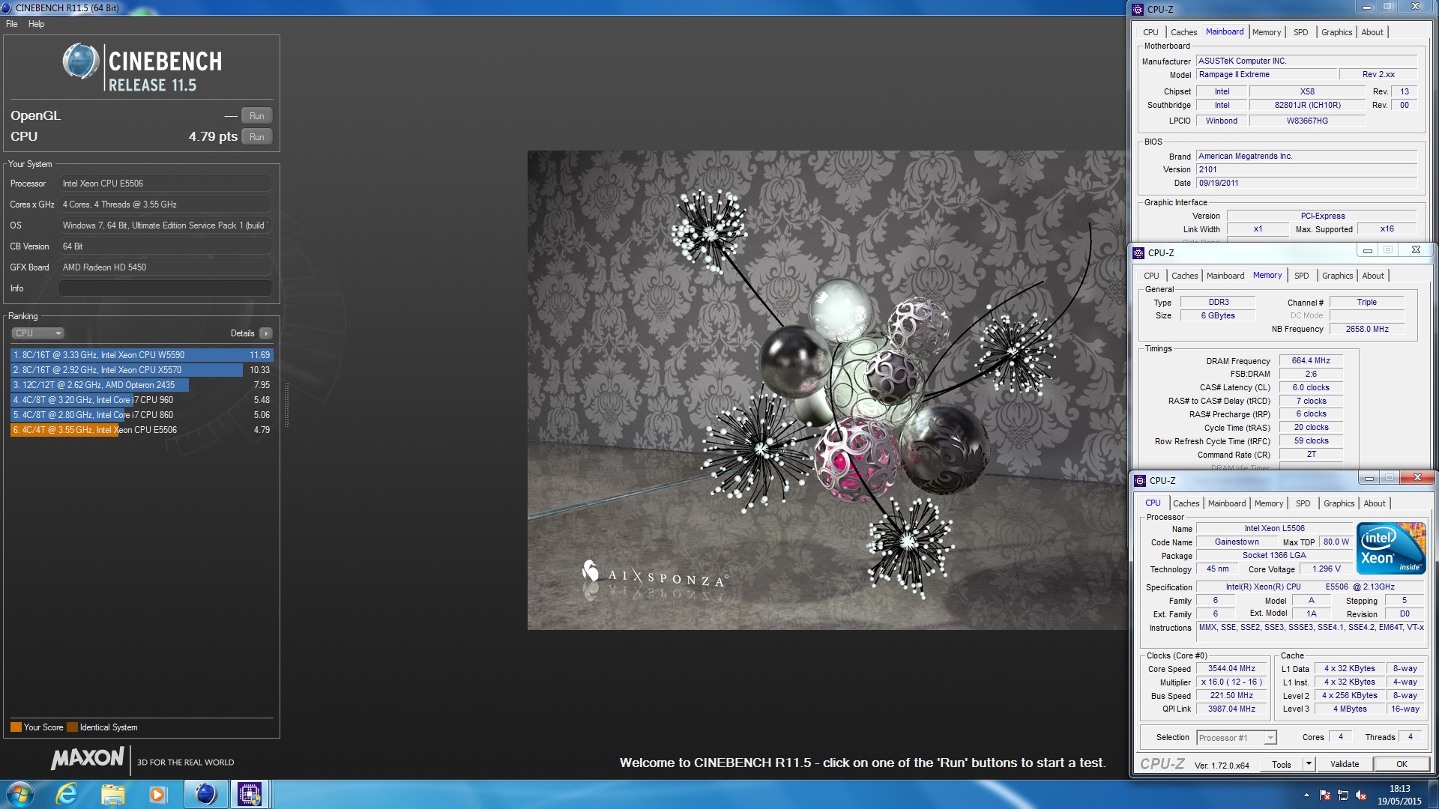The width and height of the screenshot is (1439, 809).
Task: Open the Windows Start menu orb
Action: point(20,794)
